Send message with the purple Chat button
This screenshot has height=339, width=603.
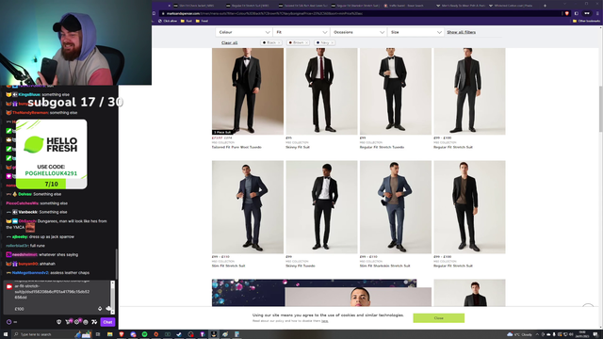pos(107,322)
